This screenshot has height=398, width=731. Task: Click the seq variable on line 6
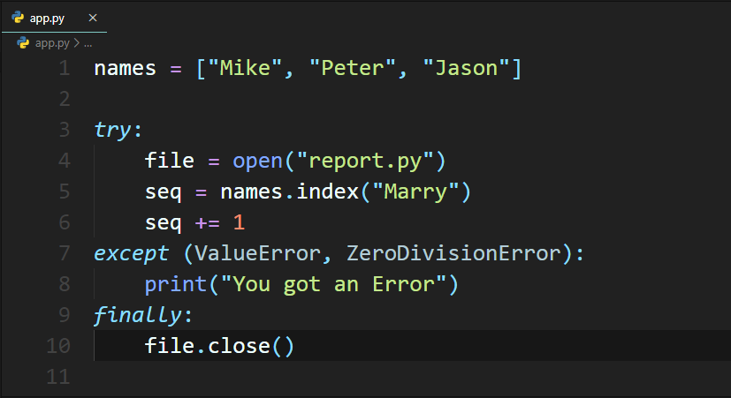point(164,223)
